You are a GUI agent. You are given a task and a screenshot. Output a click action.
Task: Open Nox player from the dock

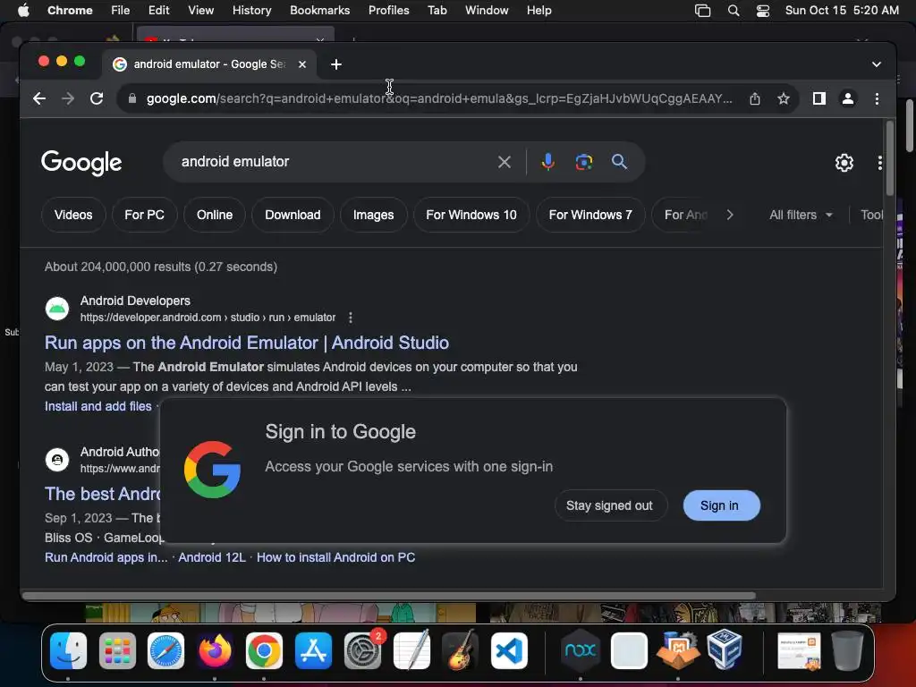tap(580, 650)
